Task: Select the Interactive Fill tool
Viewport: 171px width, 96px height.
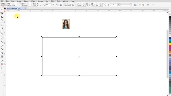Action: (2, 64)
